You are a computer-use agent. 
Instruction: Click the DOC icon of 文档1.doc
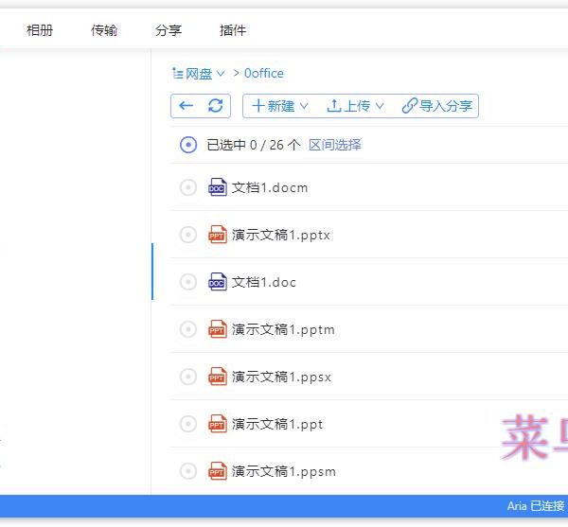pos(218,282)
